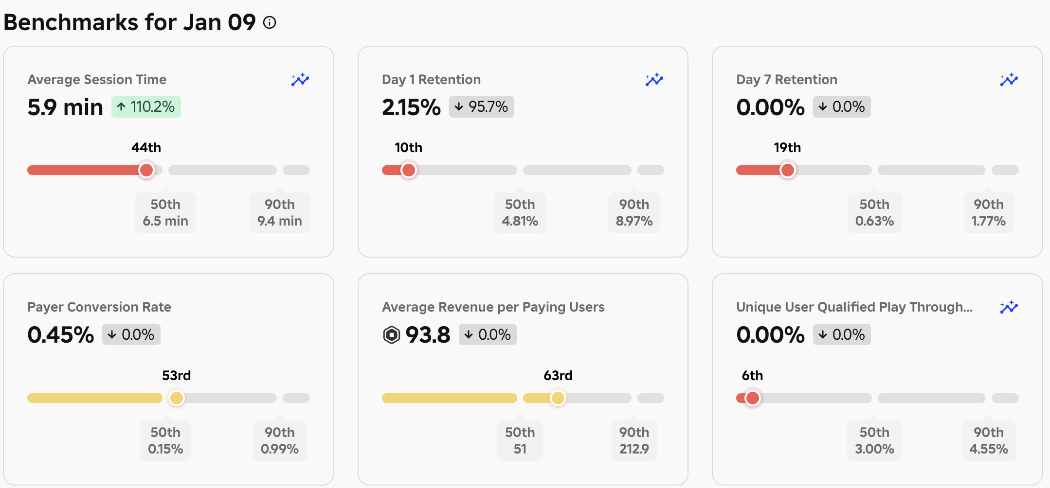Open trend chart for Unique User Qualified Play Through
Screen dimensions: 1050x488
point(1009,307)
